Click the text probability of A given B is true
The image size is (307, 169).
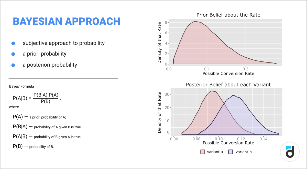(58, 127)
